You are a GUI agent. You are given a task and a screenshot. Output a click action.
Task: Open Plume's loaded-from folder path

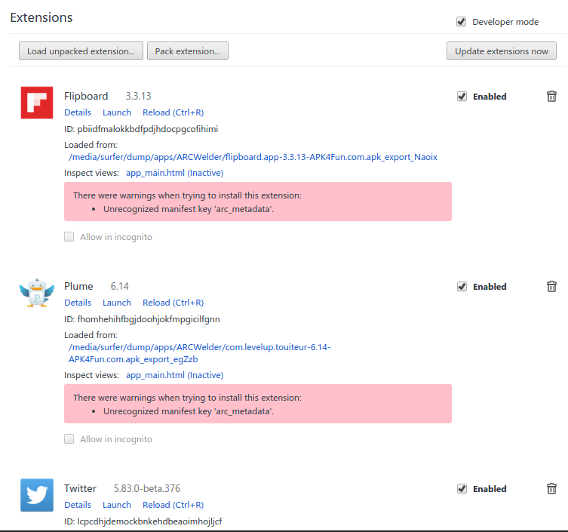[x=199, y=353]
